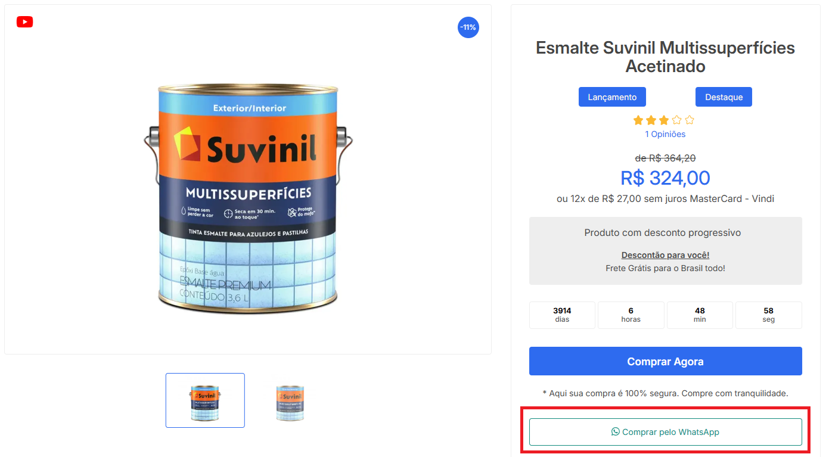826x457 pixels.
Task: Switch to the second product thumbnail
Action: tap(290, 400)
